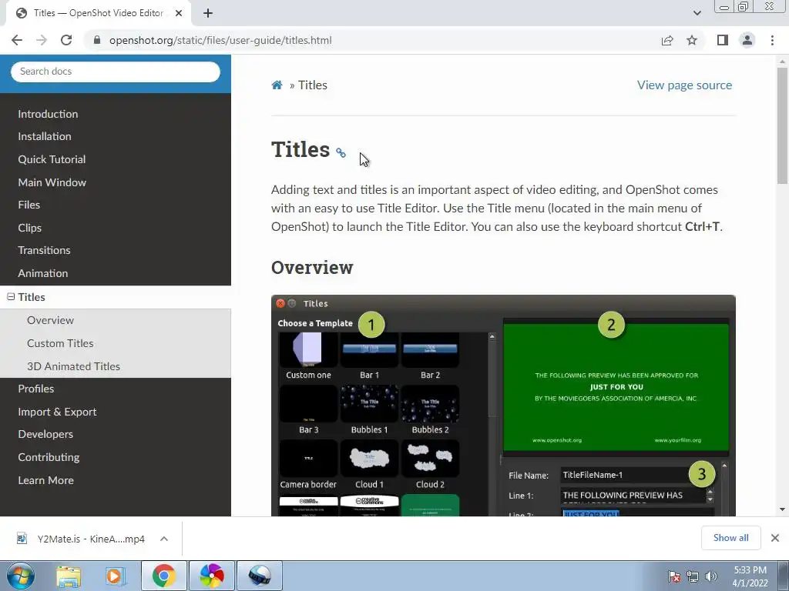Click the View page source link
This screenshot has width=789, height=591.
(x=684, y=85)
